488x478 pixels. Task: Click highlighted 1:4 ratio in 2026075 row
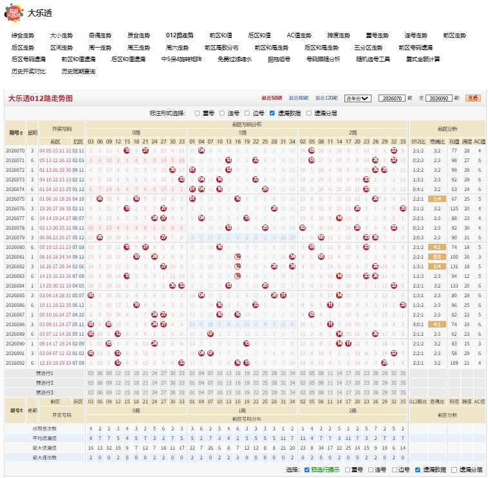[x=437, y=199]
